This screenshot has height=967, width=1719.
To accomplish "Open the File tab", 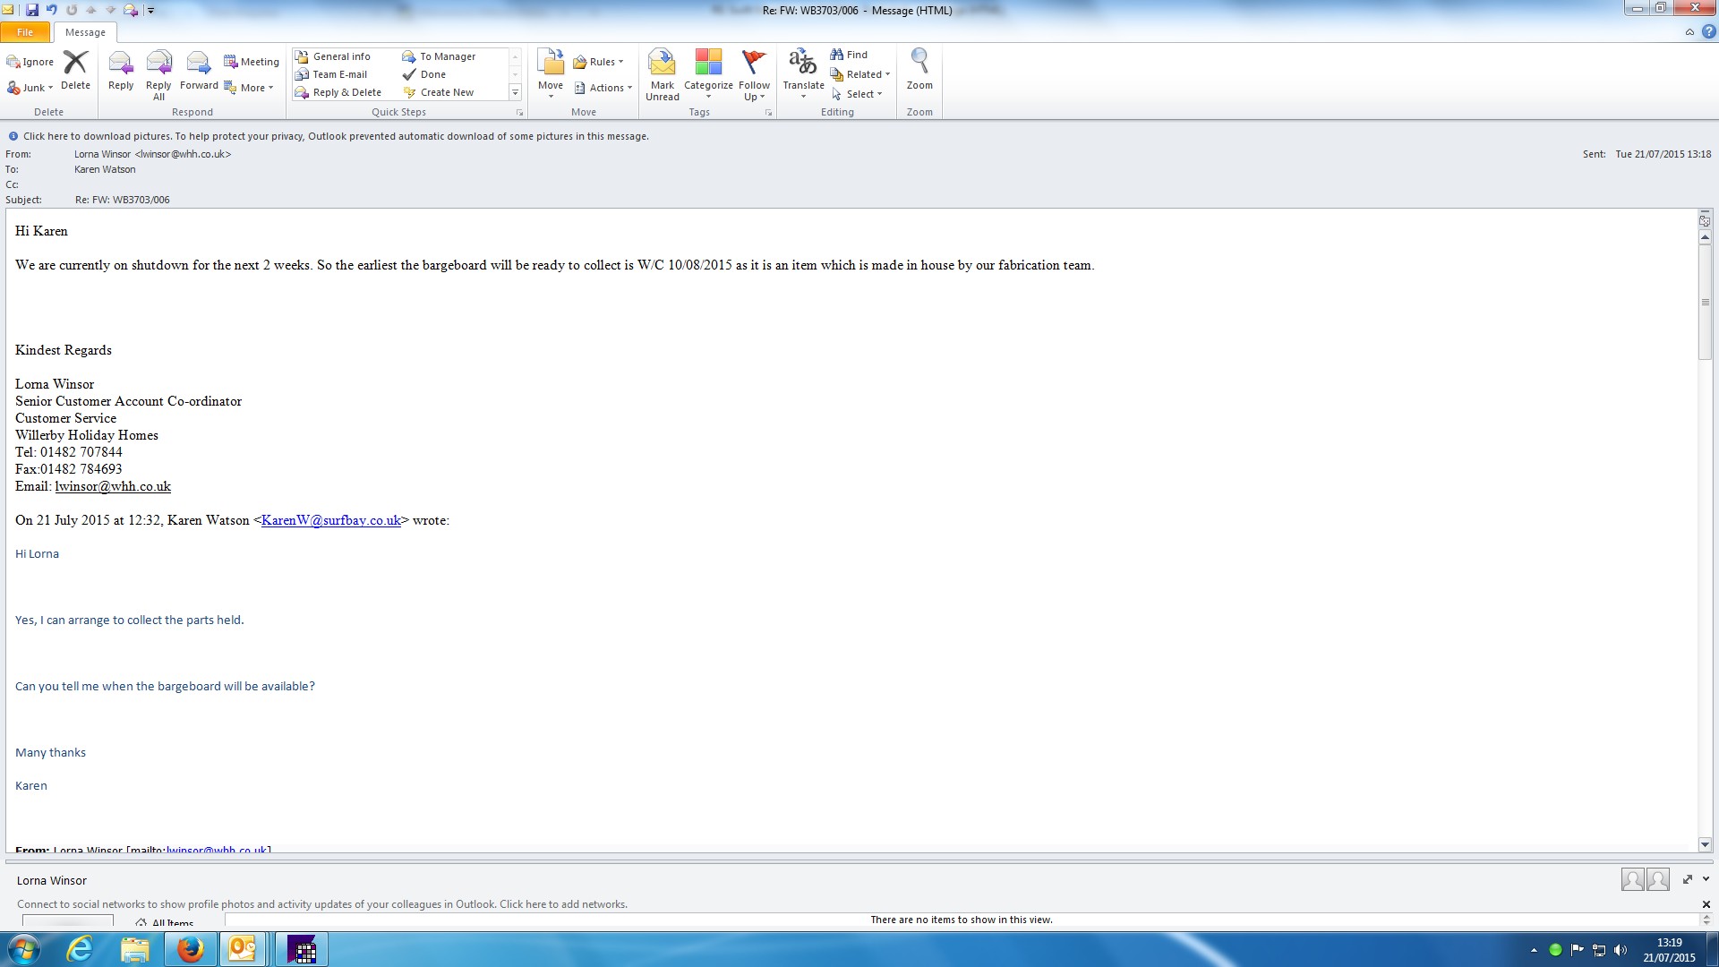I will pos(25,32).
